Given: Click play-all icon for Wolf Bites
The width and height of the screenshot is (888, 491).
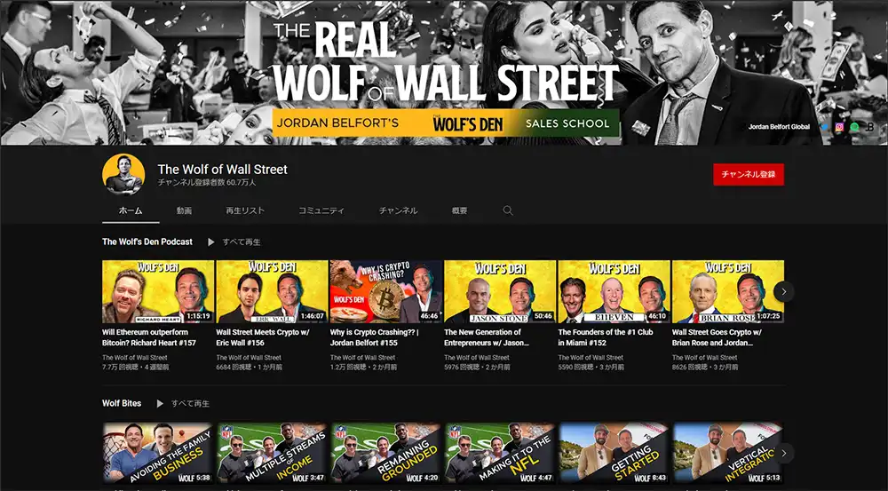Looking at the screenshot, I should (160, 404).
